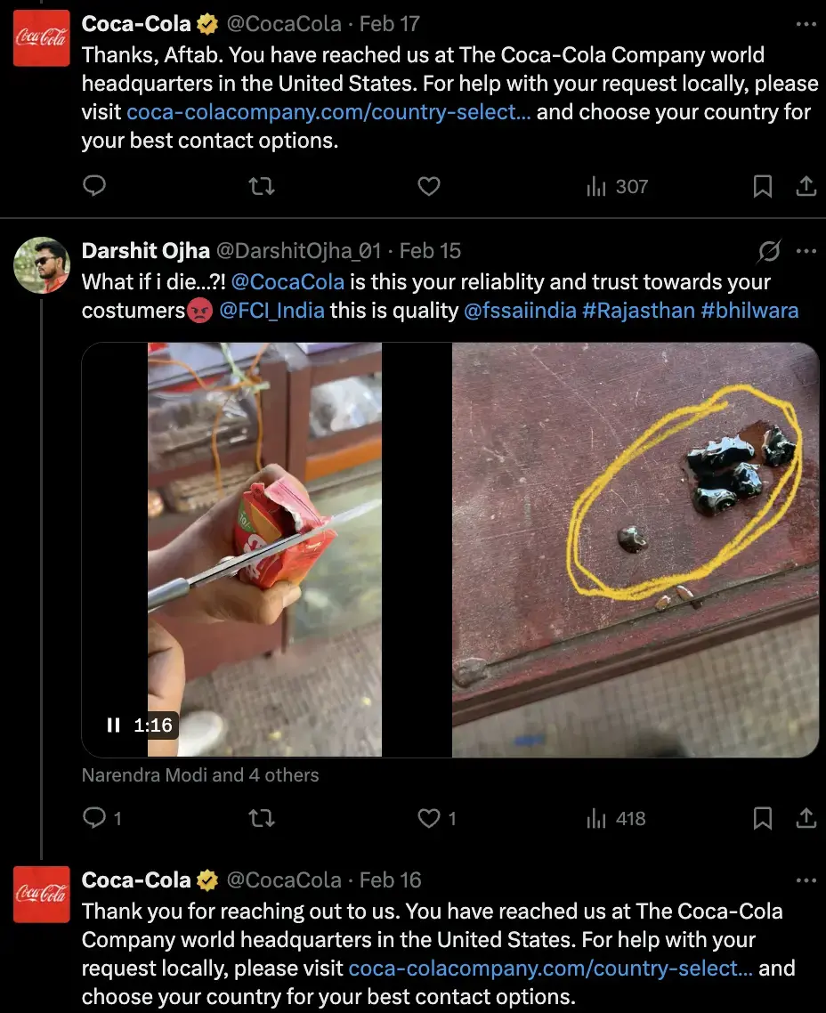Bookmark Darshit Ojha's tweet

[x=763, y=818]
